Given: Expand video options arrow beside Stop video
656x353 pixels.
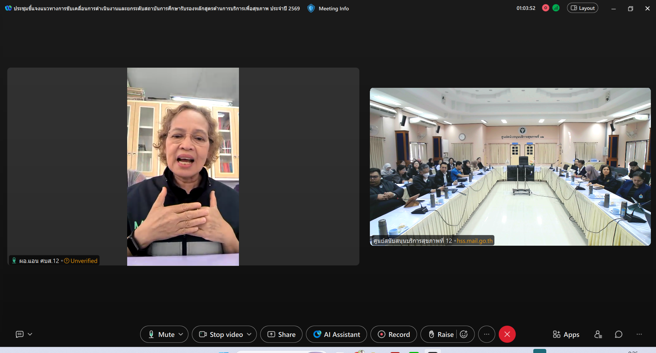Looking at the screenshot, I should (x=249, y=334).
